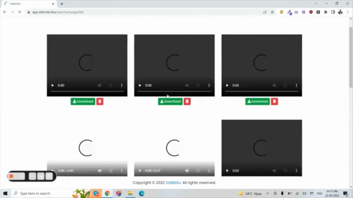This screenshot has width=353, height=198.
Task: Download the top-middle video
Action: click(170, 101)
